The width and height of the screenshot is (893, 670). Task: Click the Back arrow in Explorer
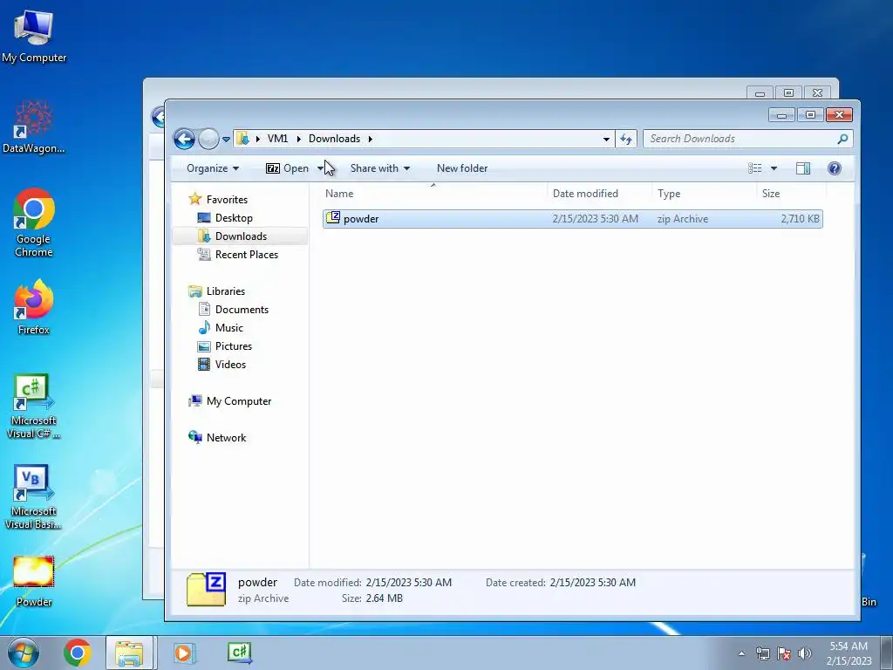point(184,139)
